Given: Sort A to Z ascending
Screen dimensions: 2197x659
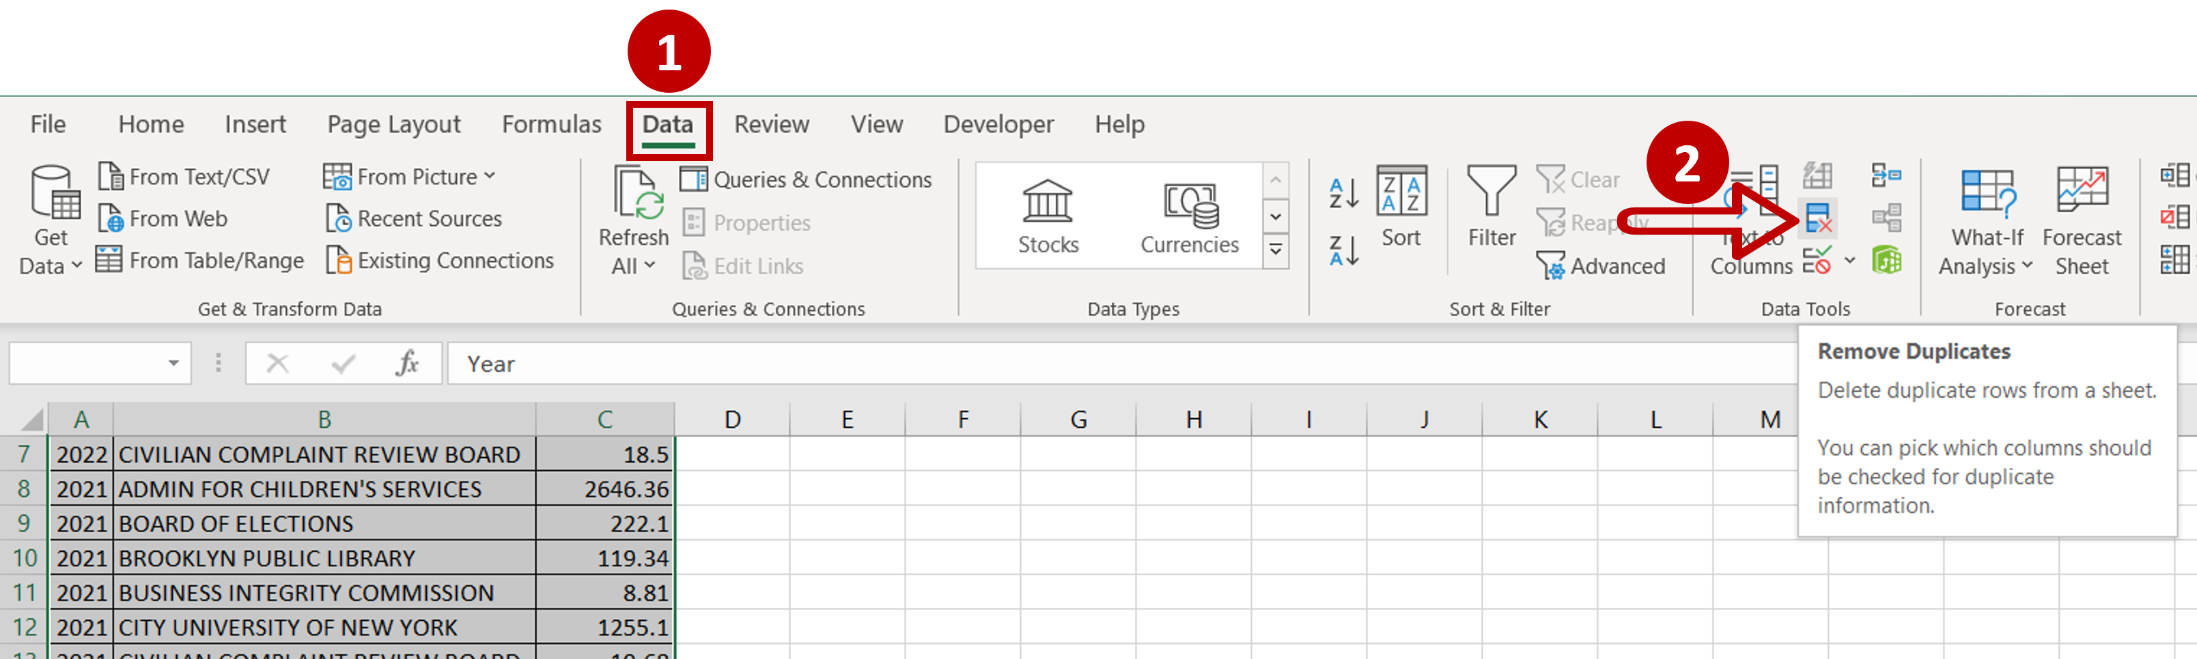Looking at the screenshot, I should pos(1343,194).
